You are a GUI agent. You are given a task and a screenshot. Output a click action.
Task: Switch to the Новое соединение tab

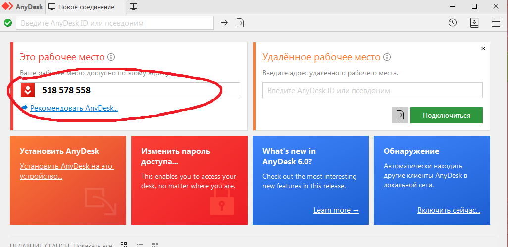86,7
